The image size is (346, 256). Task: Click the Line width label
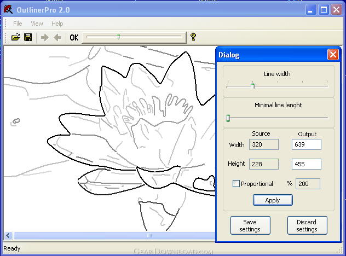(x=277, y=74)
